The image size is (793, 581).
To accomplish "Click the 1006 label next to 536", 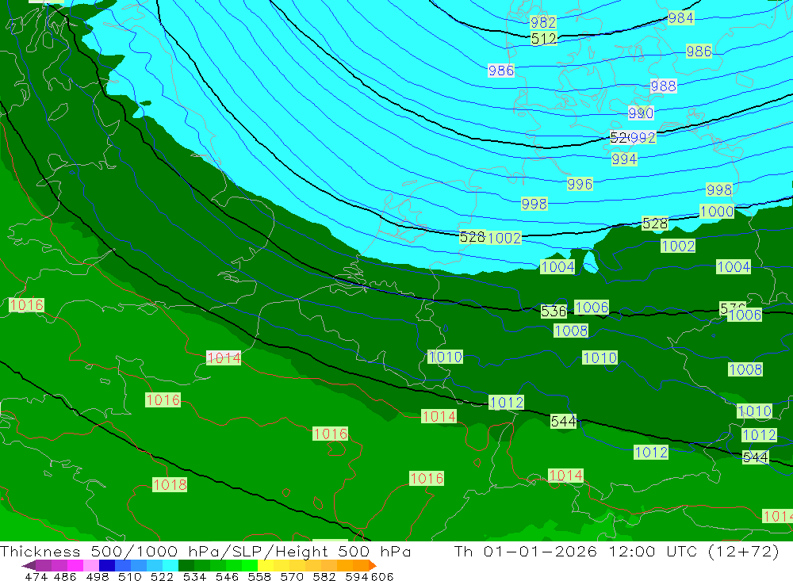I will (592, 308).
